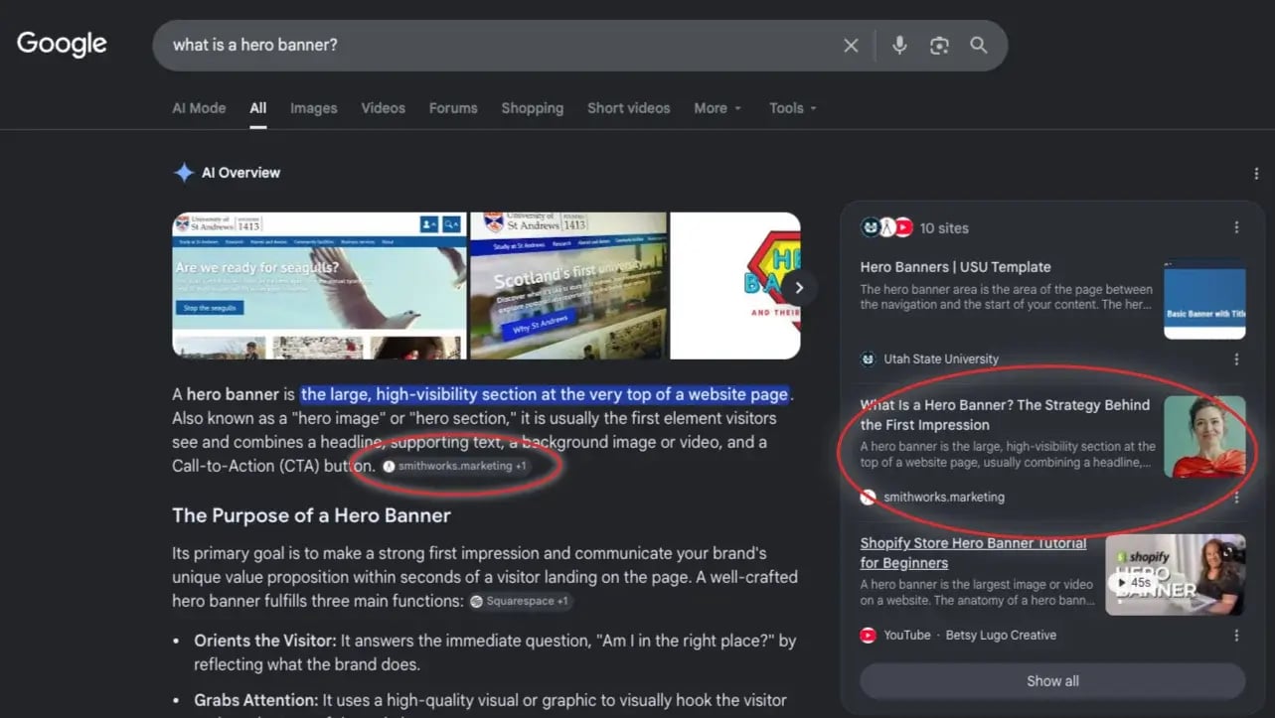Click the magnifying glass search icon
This screenshot has height=718, width=1275.
click(x=979, y=46)
